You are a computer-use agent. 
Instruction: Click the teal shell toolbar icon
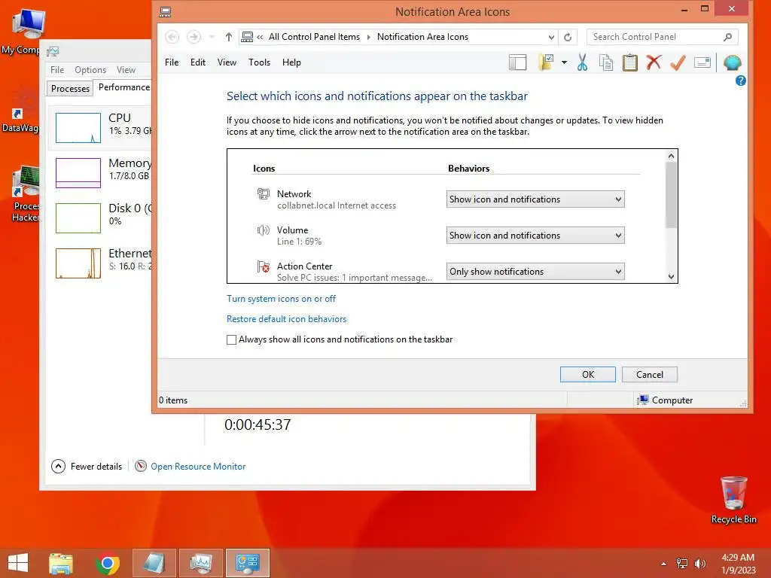click(x=732, y=62)
